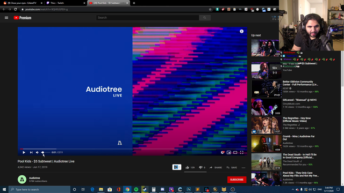The width and height of the screenshot is (344, 193).
Task: Go back in browser history
Action: tap(4, 10)
